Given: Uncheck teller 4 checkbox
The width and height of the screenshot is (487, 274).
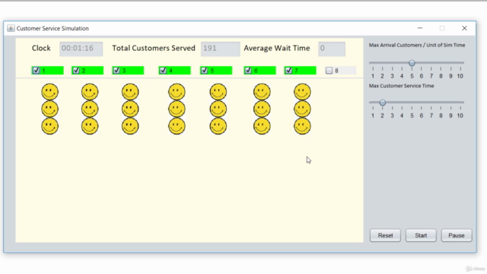Looking at the screenshot, I should point(163,71).
